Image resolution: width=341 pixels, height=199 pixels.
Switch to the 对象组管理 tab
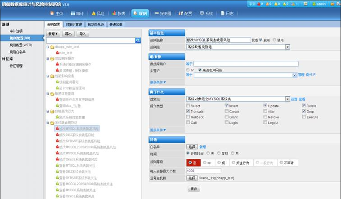[74, 24]
